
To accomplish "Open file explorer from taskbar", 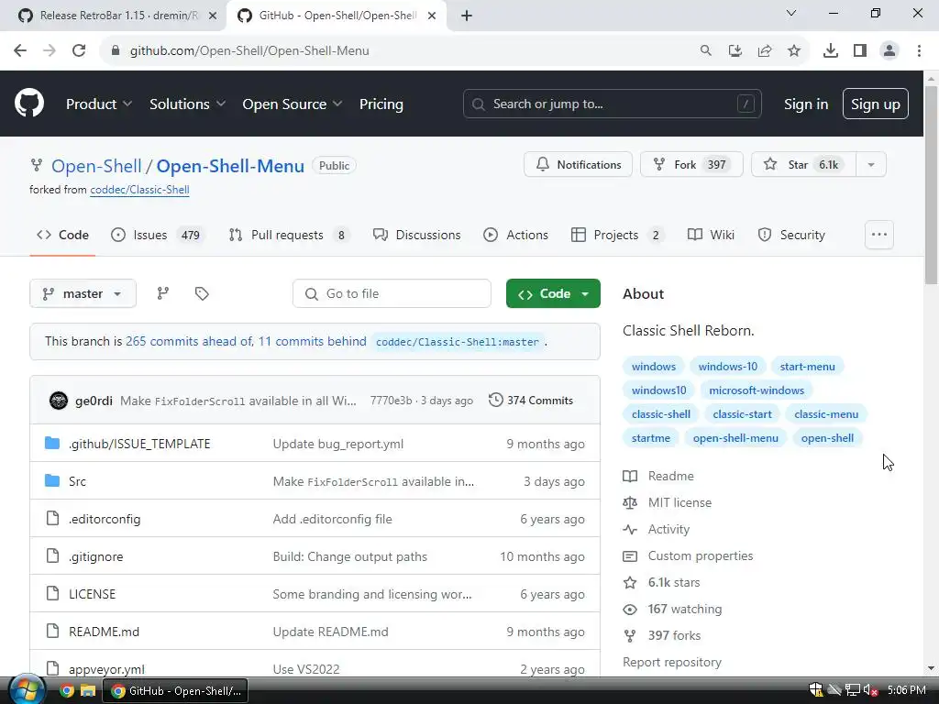I will coord(88,691).
